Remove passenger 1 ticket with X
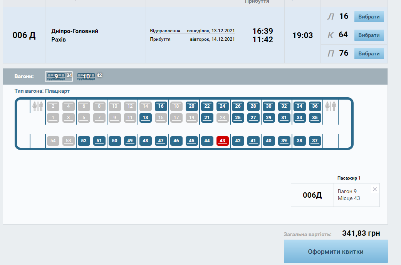 (x=375, y=189)
